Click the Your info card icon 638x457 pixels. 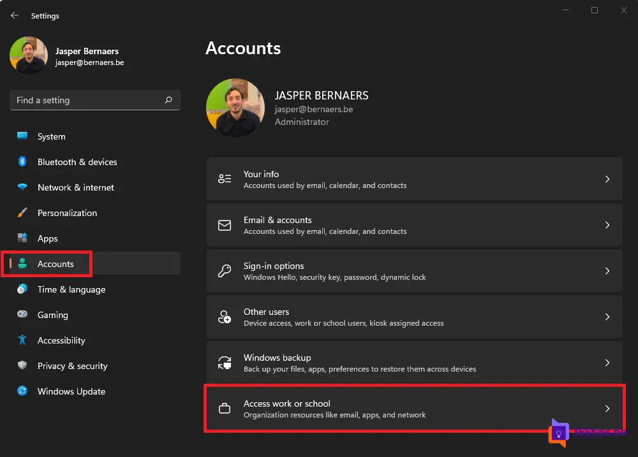[x=225, y=178]
